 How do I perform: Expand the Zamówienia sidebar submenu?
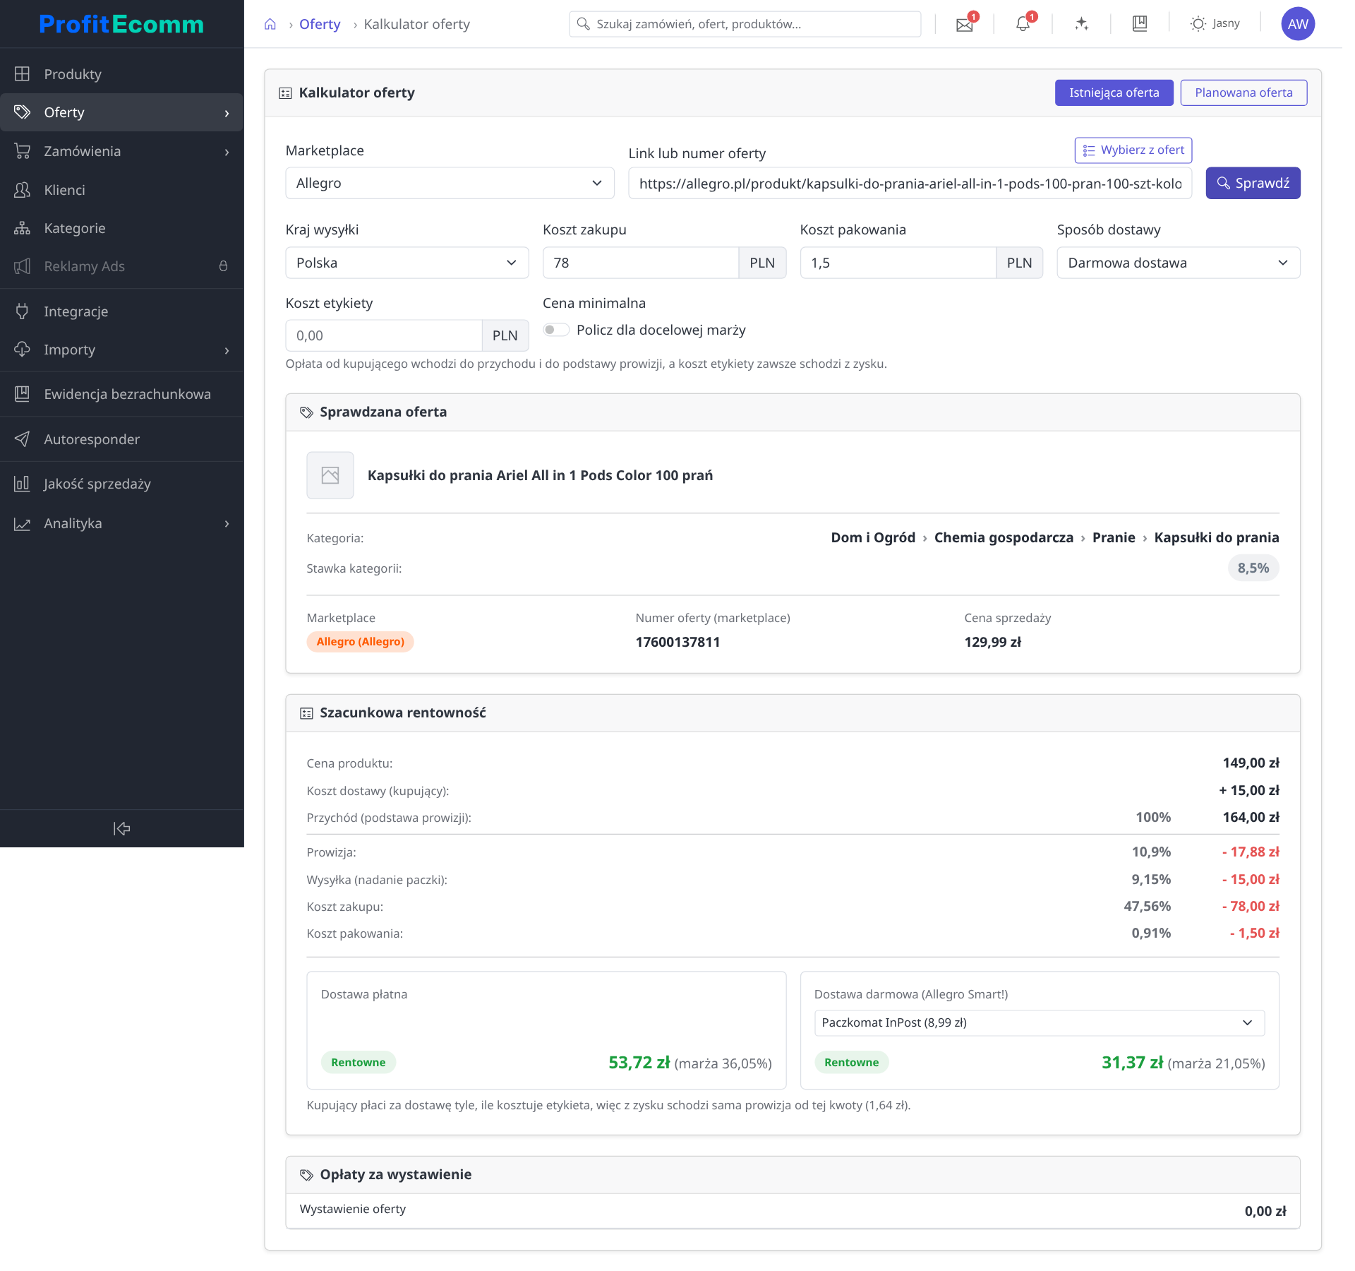pos(227,152)
